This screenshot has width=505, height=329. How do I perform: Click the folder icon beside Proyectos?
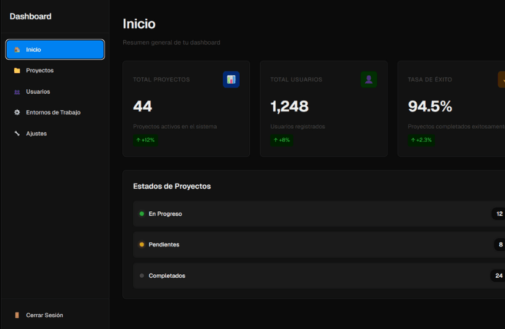pos(17,71)
